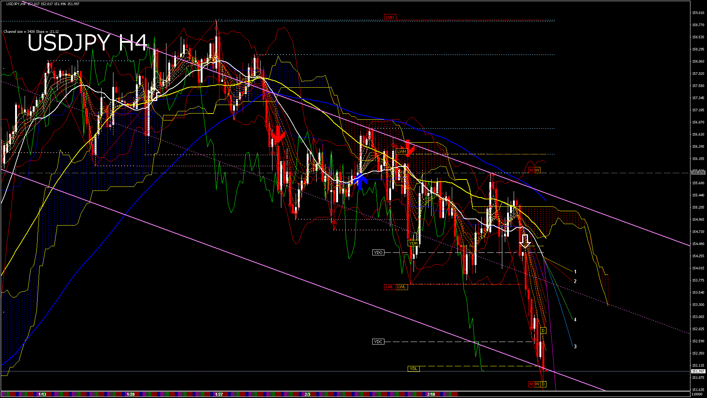Click the 155.205 price axis label
The image size is (707, 398).
[x=698, y=207]
